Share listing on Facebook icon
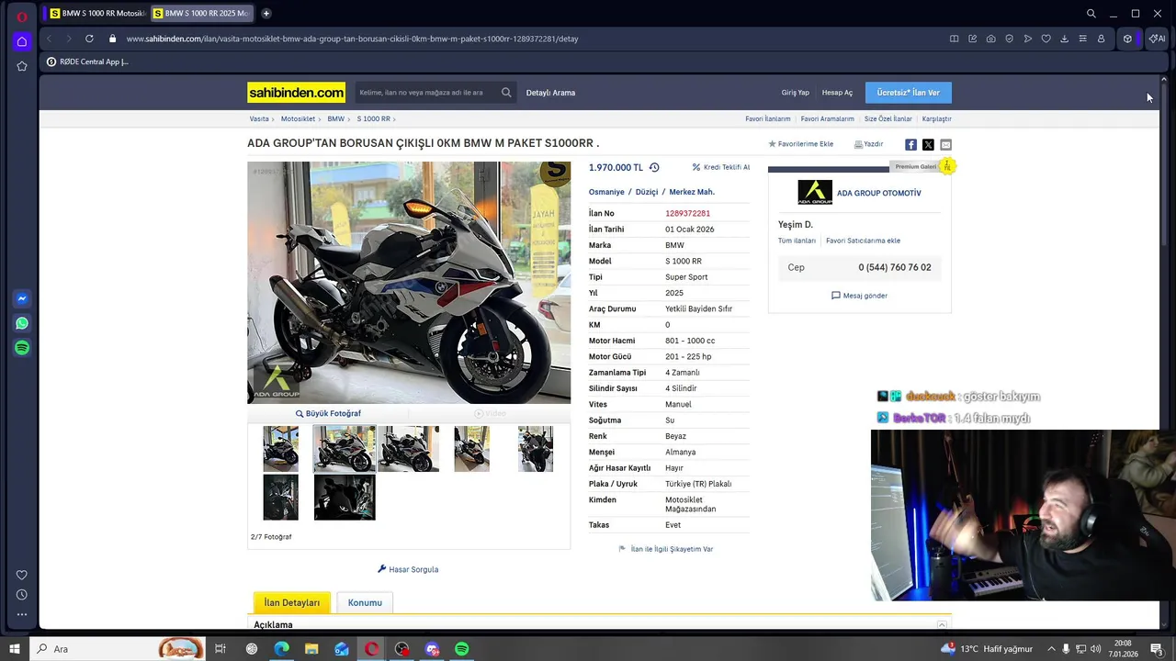The image size is (1176, 661). point(910,145)
